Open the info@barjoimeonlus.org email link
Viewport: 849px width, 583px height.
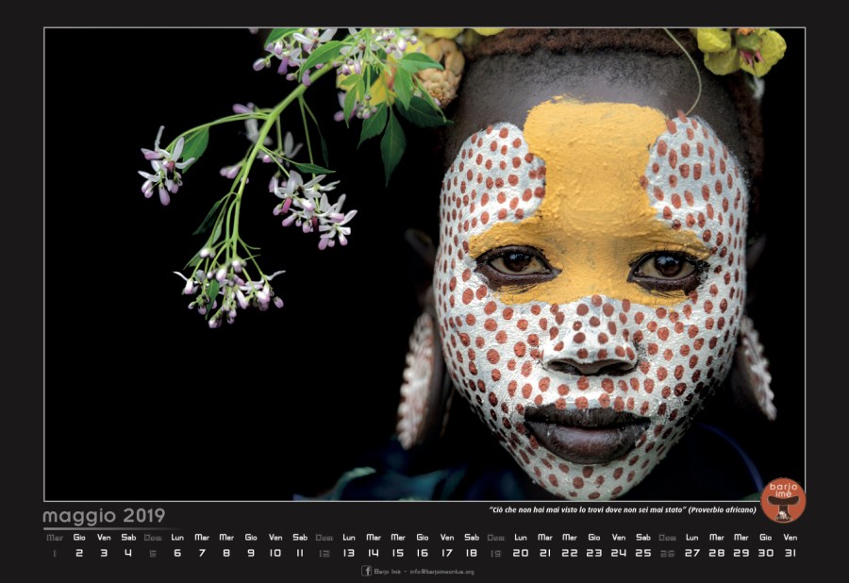click(441, 572)
